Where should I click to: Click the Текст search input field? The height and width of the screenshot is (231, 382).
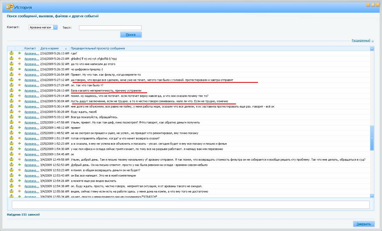(110, 28)
